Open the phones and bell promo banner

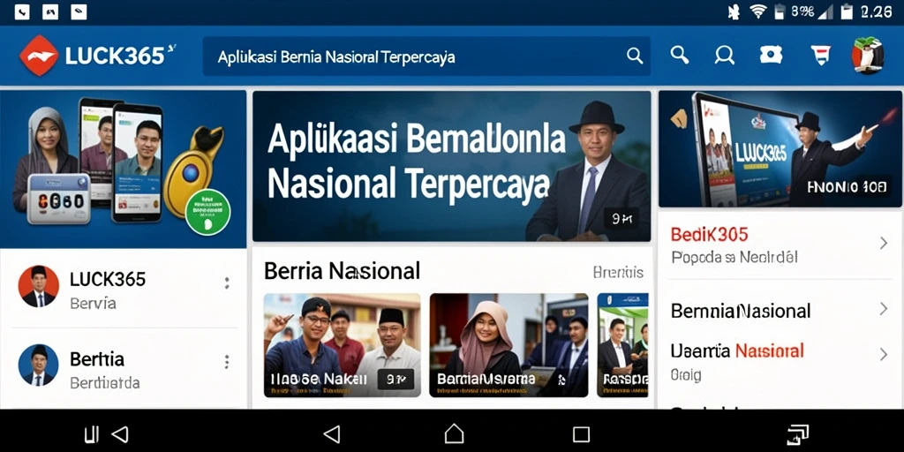pyautogui.click(x=123, y=169)
